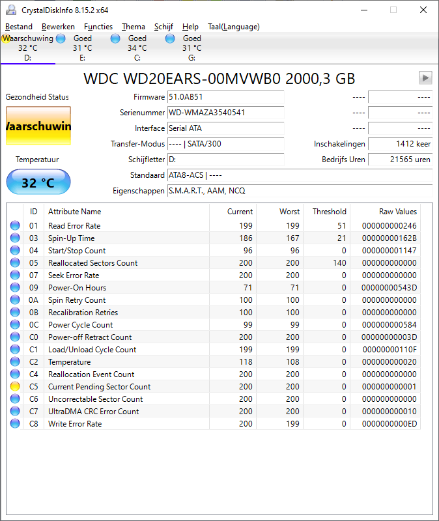This screenshot has height=521, width=439.
Task: Click the 32 °C temperature indicator
Action: point(38,182)
